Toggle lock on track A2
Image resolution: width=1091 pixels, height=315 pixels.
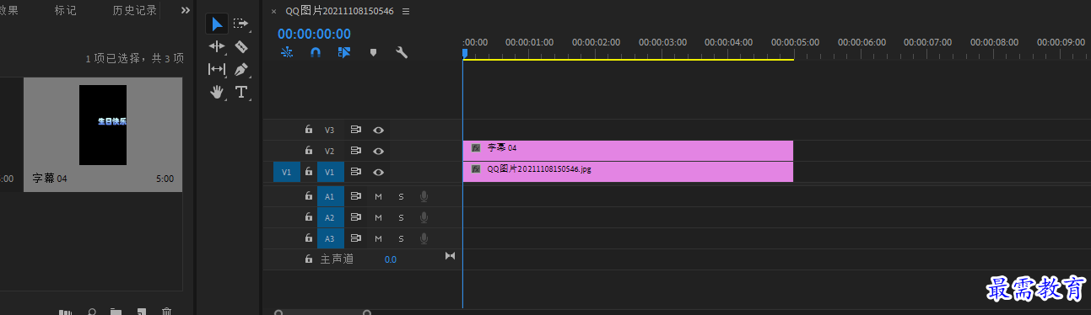click(x=309, y=217)
